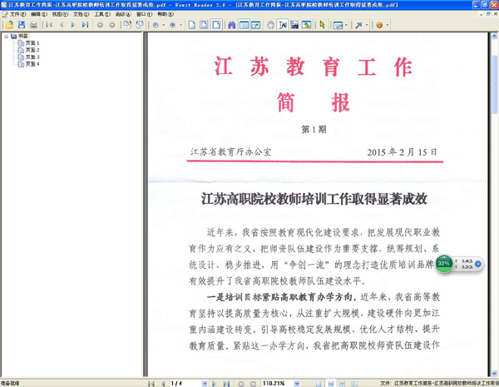Select bookmark 页面 3
The image size is (499, 387).
point(32,57)
